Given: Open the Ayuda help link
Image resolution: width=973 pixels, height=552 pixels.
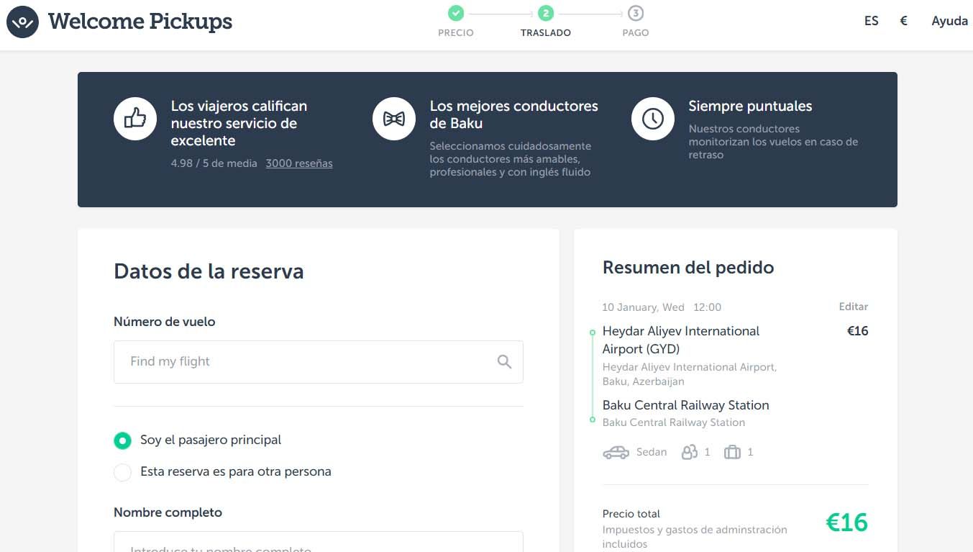Looking at the screenshot, I should point(949,21).
